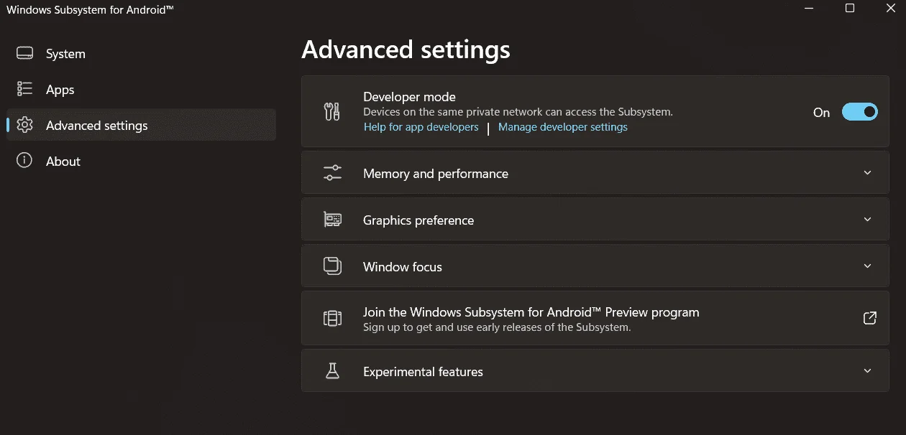This screenshot has height=435, width=906.
Task: Click the Apps list icon in sidebar
Action: pyautogui.click(x=25, y=89)
